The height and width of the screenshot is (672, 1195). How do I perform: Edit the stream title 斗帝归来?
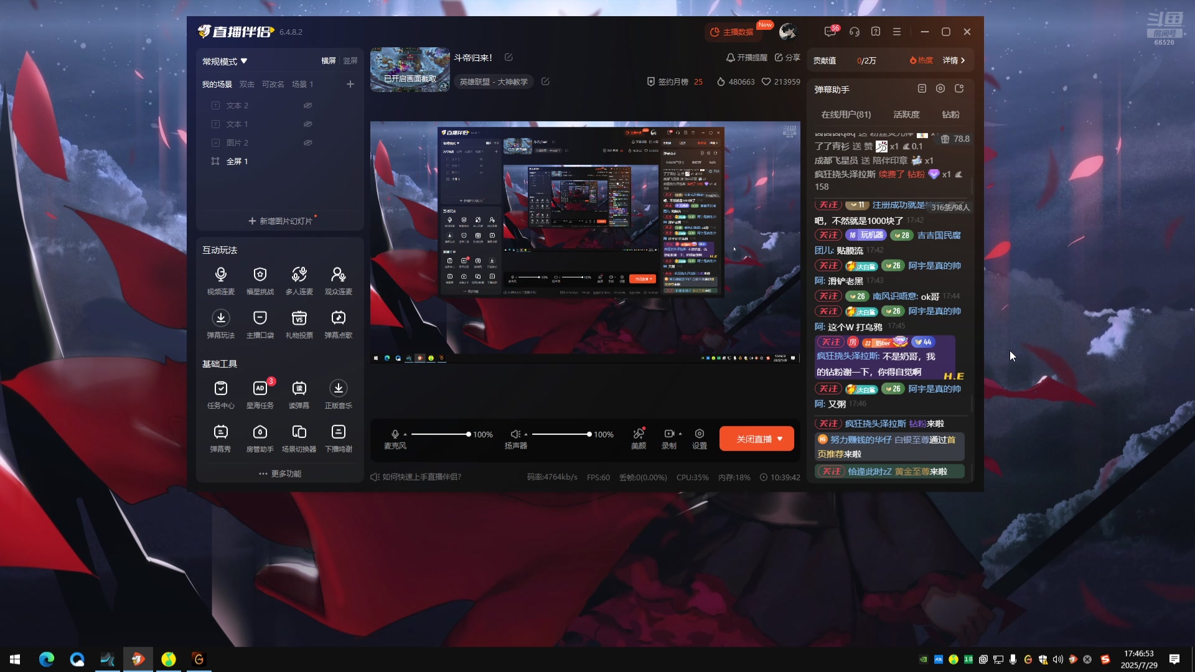[x=508, y=57]
